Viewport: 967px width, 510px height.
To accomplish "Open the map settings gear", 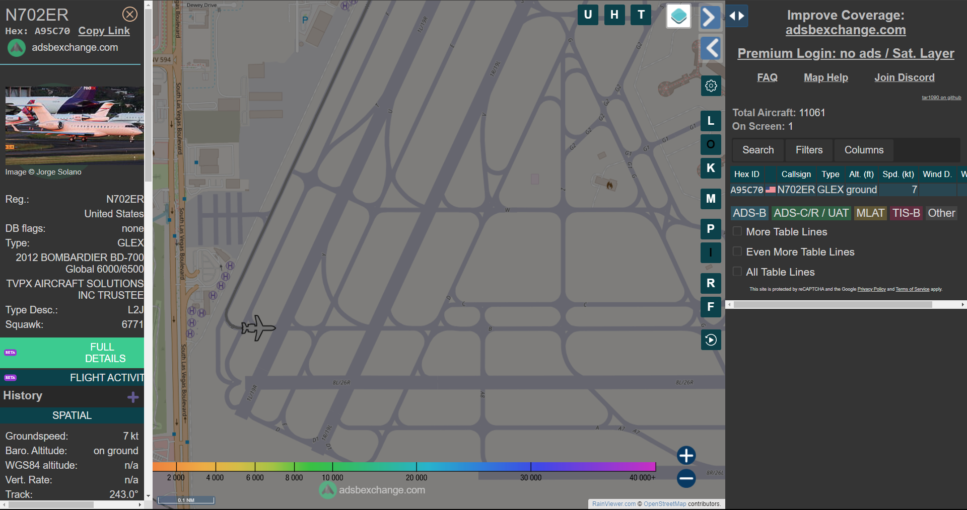I will 711,86.
